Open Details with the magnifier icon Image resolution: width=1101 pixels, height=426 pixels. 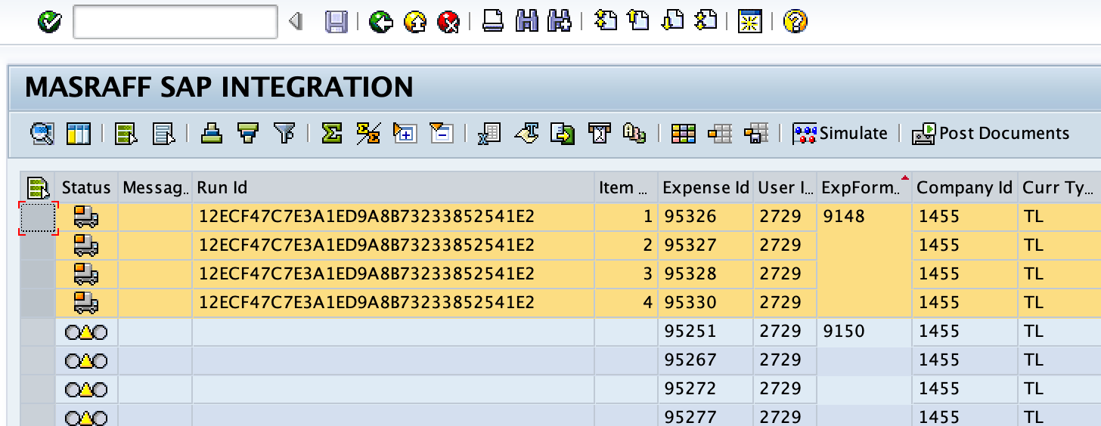[42, 134]
